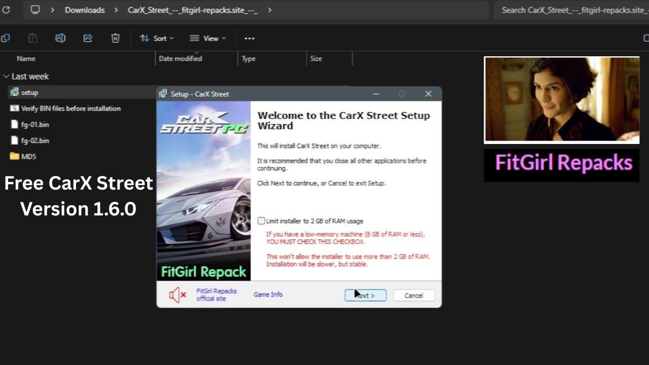Screen dimensions: 649x365
Task: Enable Limit installer to 2 GB RAM
Action: click(x=261, y=221)
